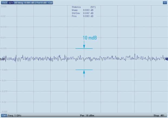Click the 0.005 dB scale per division

point(28,2)
